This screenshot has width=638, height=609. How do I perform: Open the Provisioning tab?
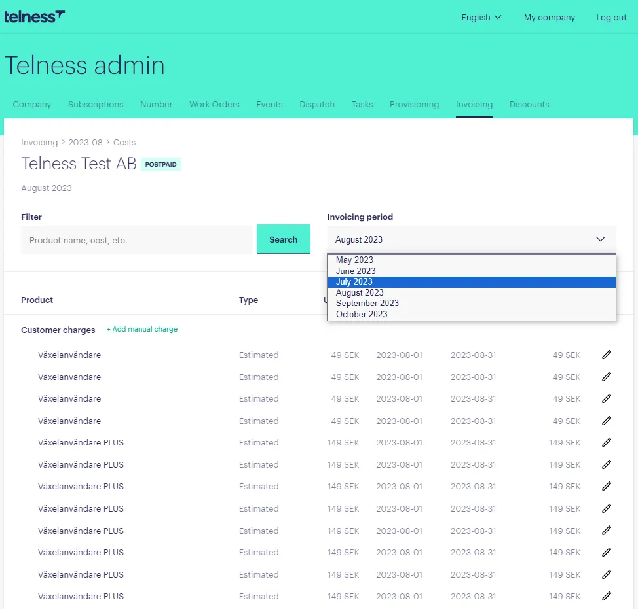pos(414,105)
